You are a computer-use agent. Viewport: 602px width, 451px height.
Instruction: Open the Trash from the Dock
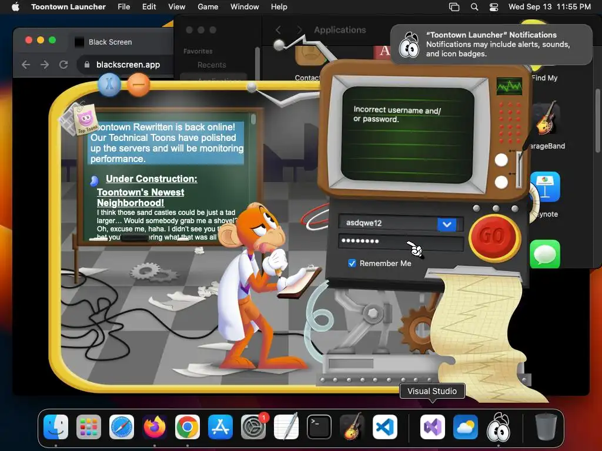pyautogui.click(x=546, y=427)
